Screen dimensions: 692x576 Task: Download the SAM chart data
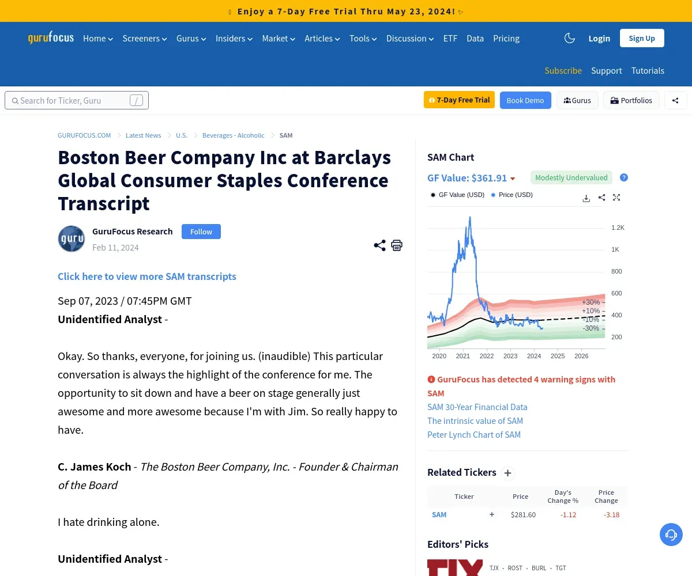click(586, 198)
